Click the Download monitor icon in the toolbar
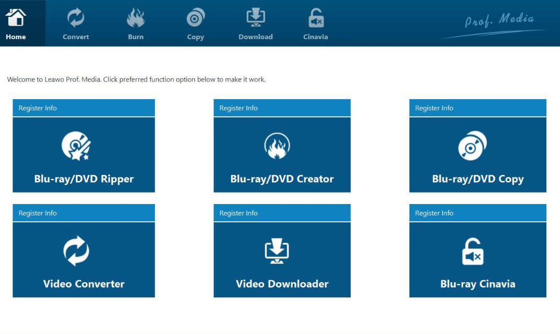 [256, 18]
